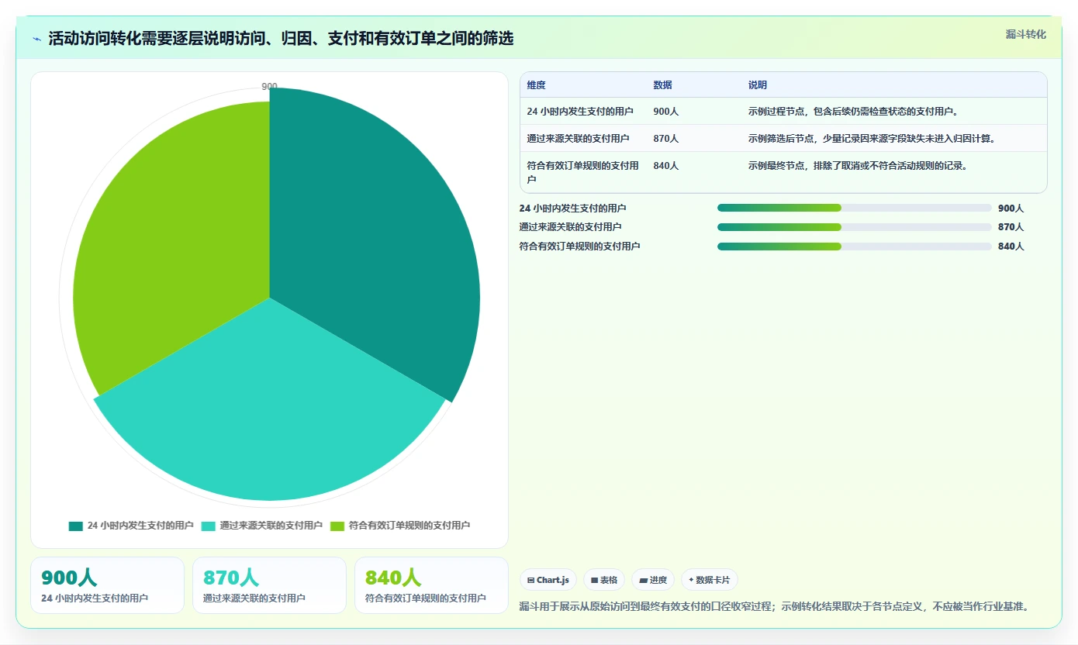Click the lightning icon beside the page title
This screenshot has height=645, width=1078.
click(x=36, y=39)
